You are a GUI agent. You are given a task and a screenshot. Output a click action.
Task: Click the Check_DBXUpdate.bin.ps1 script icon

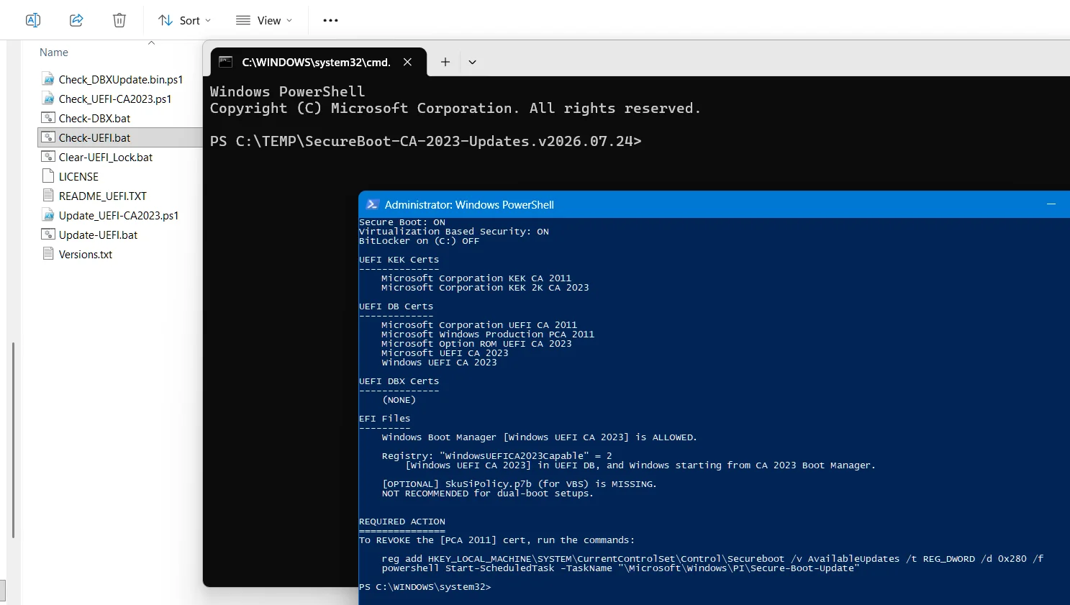(x=48, y=79)
